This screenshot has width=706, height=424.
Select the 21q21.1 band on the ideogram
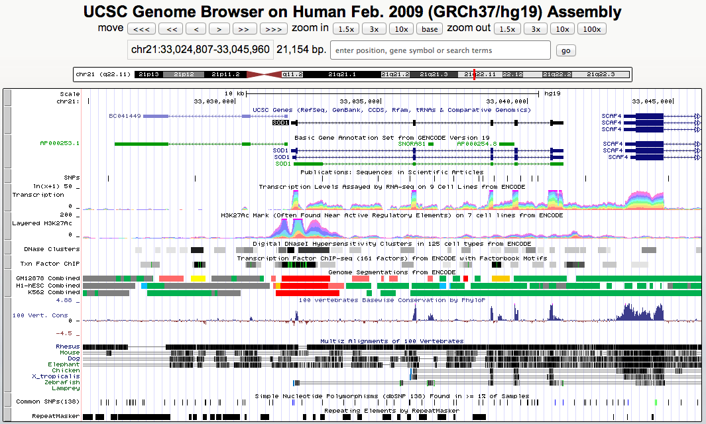click(342, 74)
